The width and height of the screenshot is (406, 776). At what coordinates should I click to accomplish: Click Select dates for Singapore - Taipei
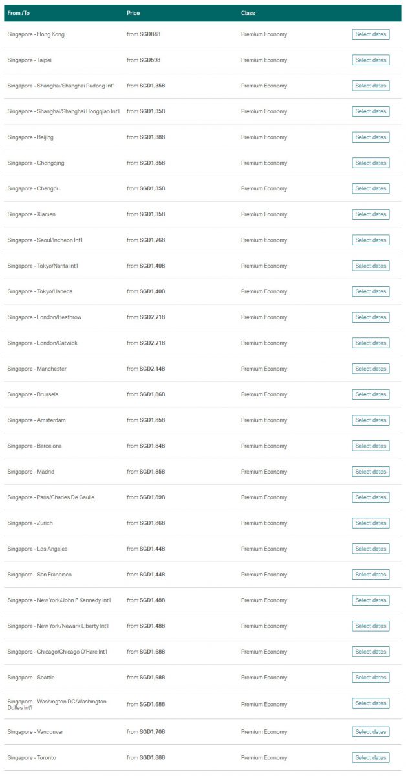click(370, 60)
